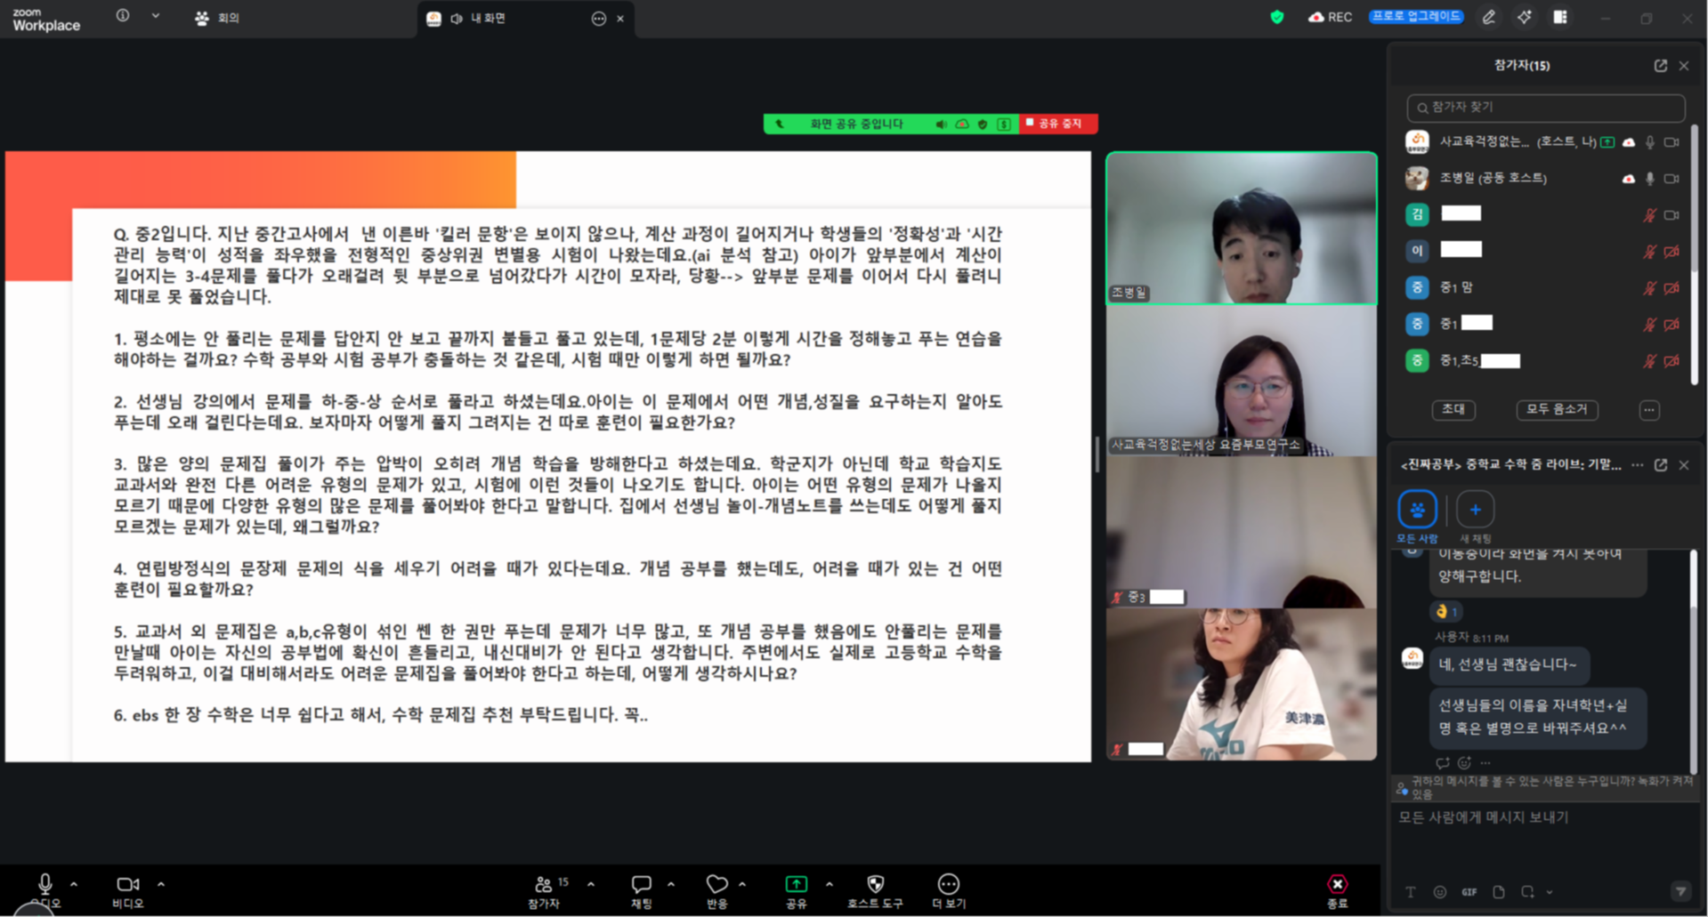
Task: Open the layout view icon in title bar
Action: click(x=1560, y=17)
